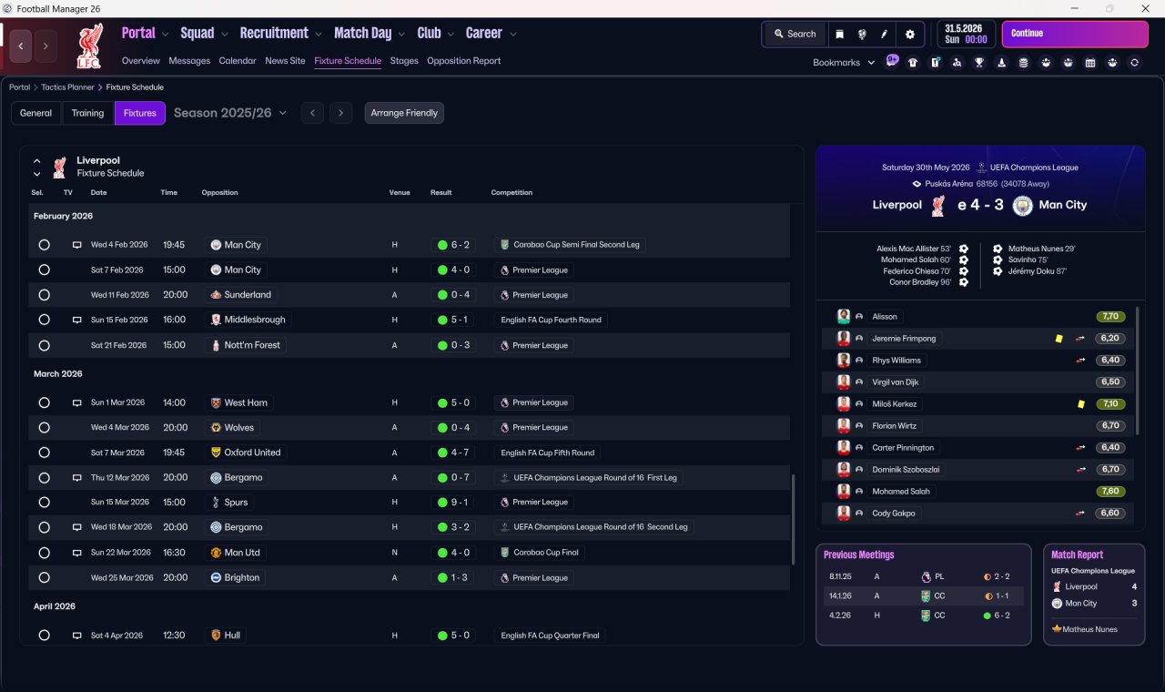This screenshot has width=1165, height=692.
Task: Go back using the history back arrow
Action: tap(21, 46)
